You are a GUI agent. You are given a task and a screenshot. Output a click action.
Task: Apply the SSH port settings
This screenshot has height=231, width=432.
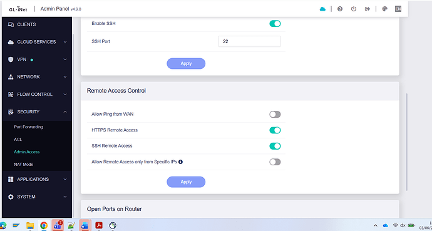(186, 64)
